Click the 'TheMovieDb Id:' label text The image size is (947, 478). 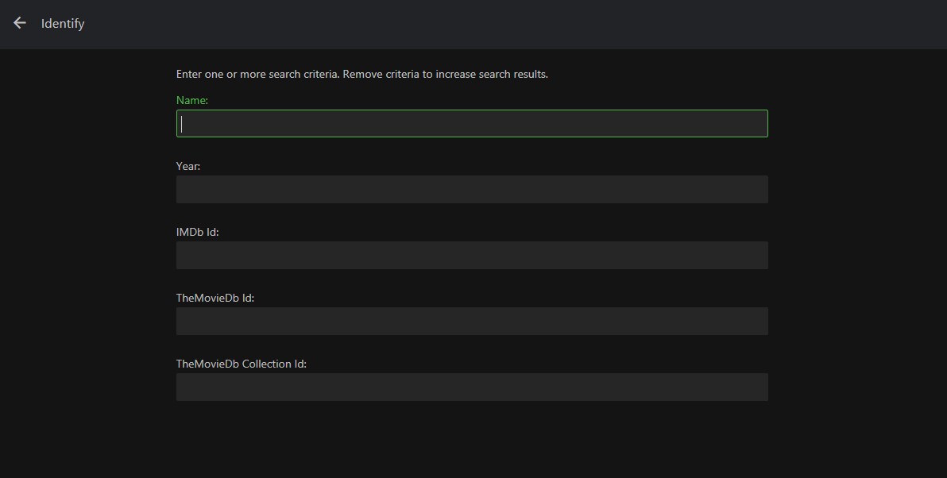pyautogui.click(x=215, y=299)
